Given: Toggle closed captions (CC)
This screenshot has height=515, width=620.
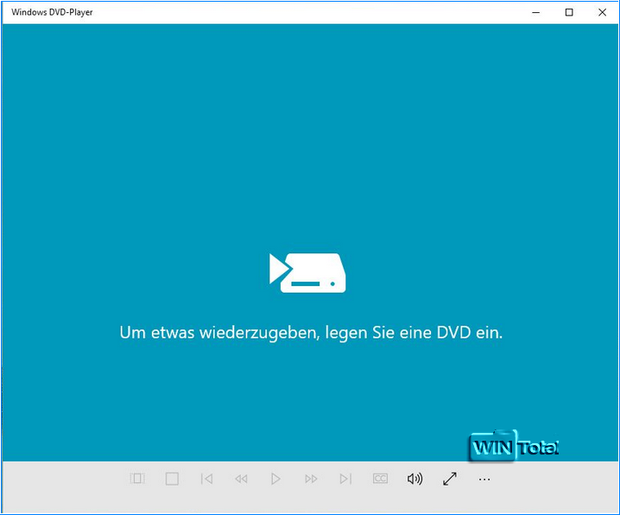Looking at the screenshot, I should [x=380, y=479].
